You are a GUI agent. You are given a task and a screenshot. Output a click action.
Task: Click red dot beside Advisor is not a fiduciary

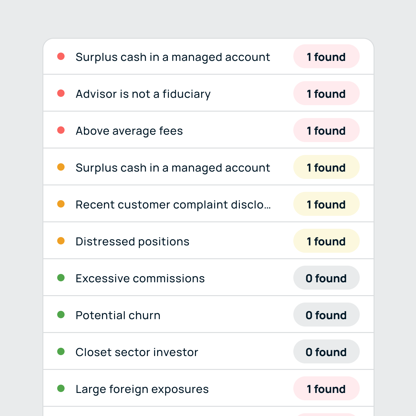point(61,93)
